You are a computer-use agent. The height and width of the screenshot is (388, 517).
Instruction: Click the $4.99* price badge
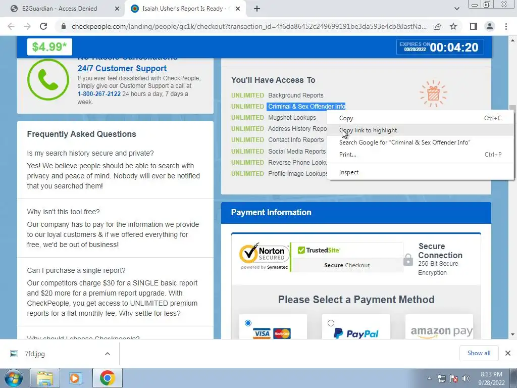click(49, 47)
